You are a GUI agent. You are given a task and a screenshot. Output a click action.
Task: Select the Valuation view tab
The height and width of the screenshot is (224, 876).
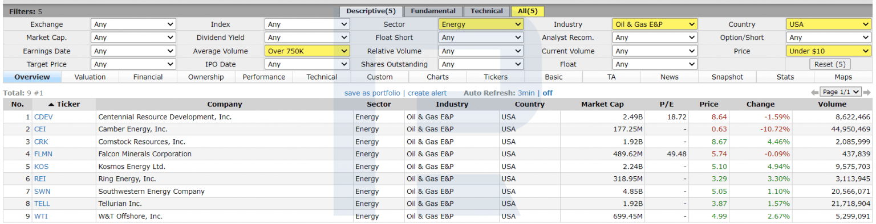click(x=90, y=77)
